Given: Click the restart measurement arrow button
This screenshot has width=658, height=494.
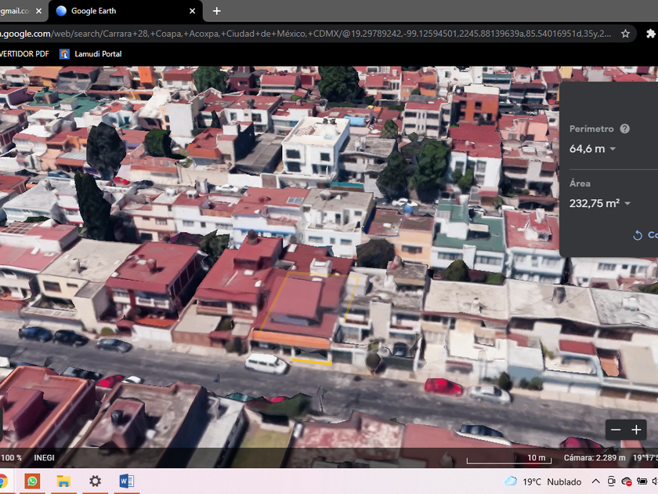Looking at the screenshot, I should (x=638, y=234).
